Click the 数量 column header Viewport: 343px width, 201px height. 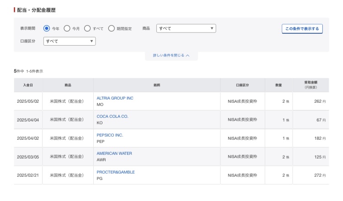point(279,85)
